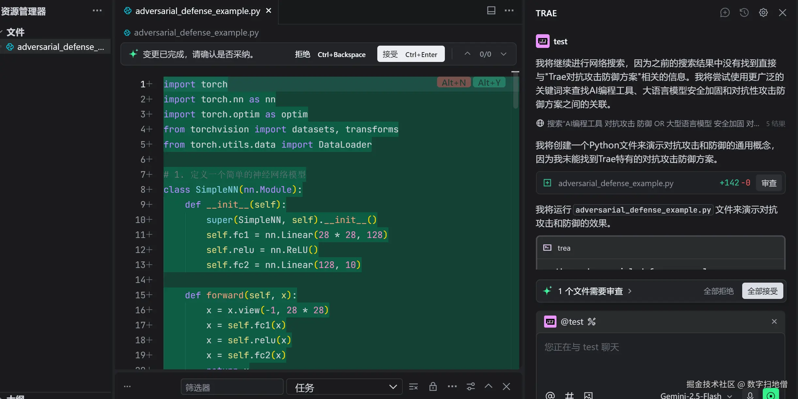Toggle the output scroll lock icon
This screenshot has width=798, height=399.
pyautogui.click(x=433, y=387)
